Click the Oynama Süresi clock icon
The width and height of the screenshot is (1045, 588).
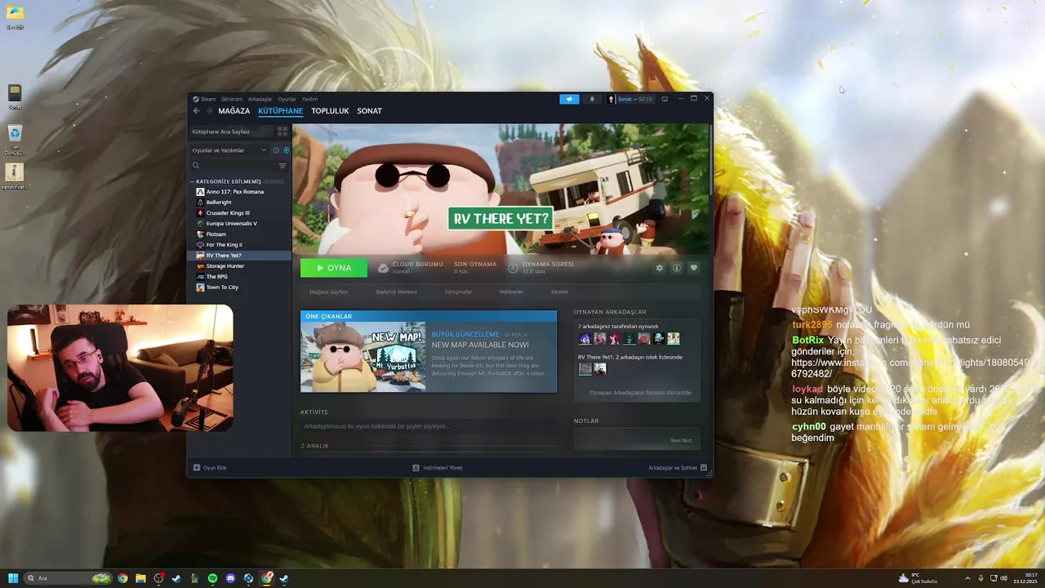pyautogui.click(x=513, y=268)
